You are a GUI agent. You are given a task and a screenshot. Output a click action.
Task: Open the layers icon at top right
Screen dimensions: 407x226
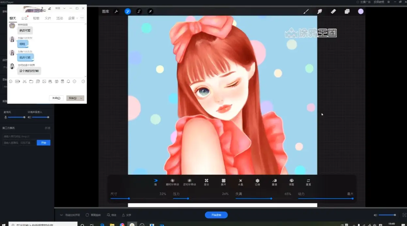pos(347,11)
